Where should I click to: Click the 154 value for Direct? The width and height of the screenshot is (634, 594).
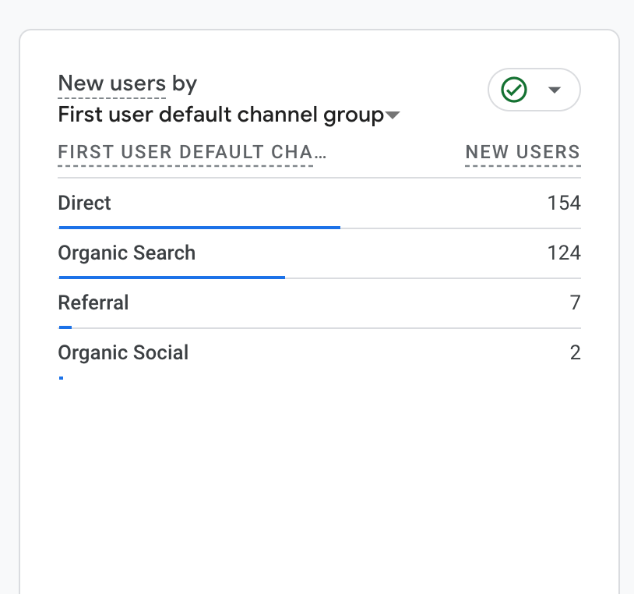click(564, 203)
